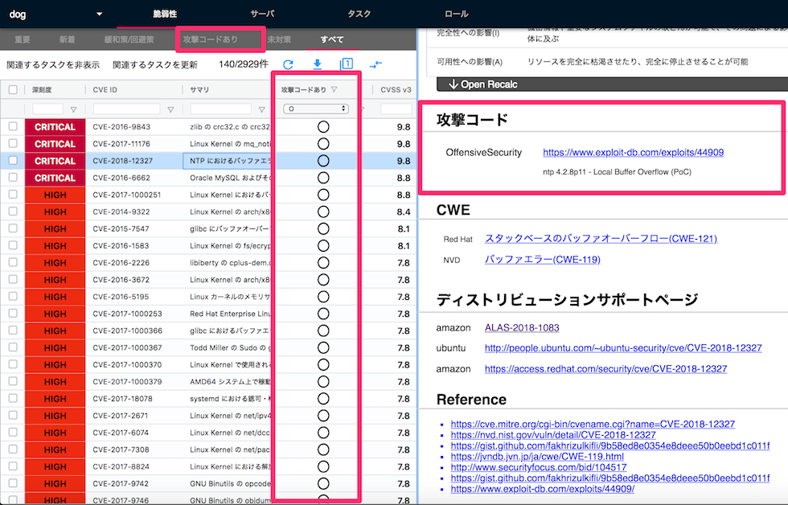Switch to the 新着 sub-tab
The image size is (788, 505).
pos(67,39)
